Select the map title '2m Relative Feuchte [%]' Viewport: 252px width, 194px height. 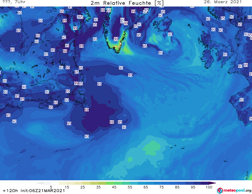(127, 3)
